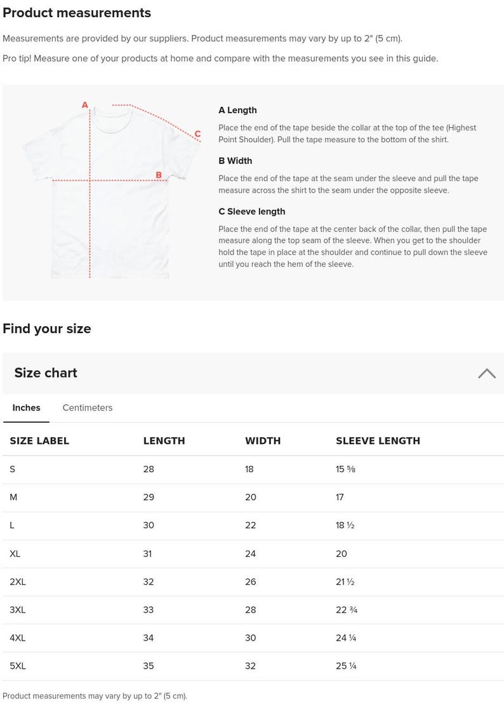The height and width of the screenshot is (710, 504).
Task: Click the red C marker near sleeve
Action: (x=197, y=133)
